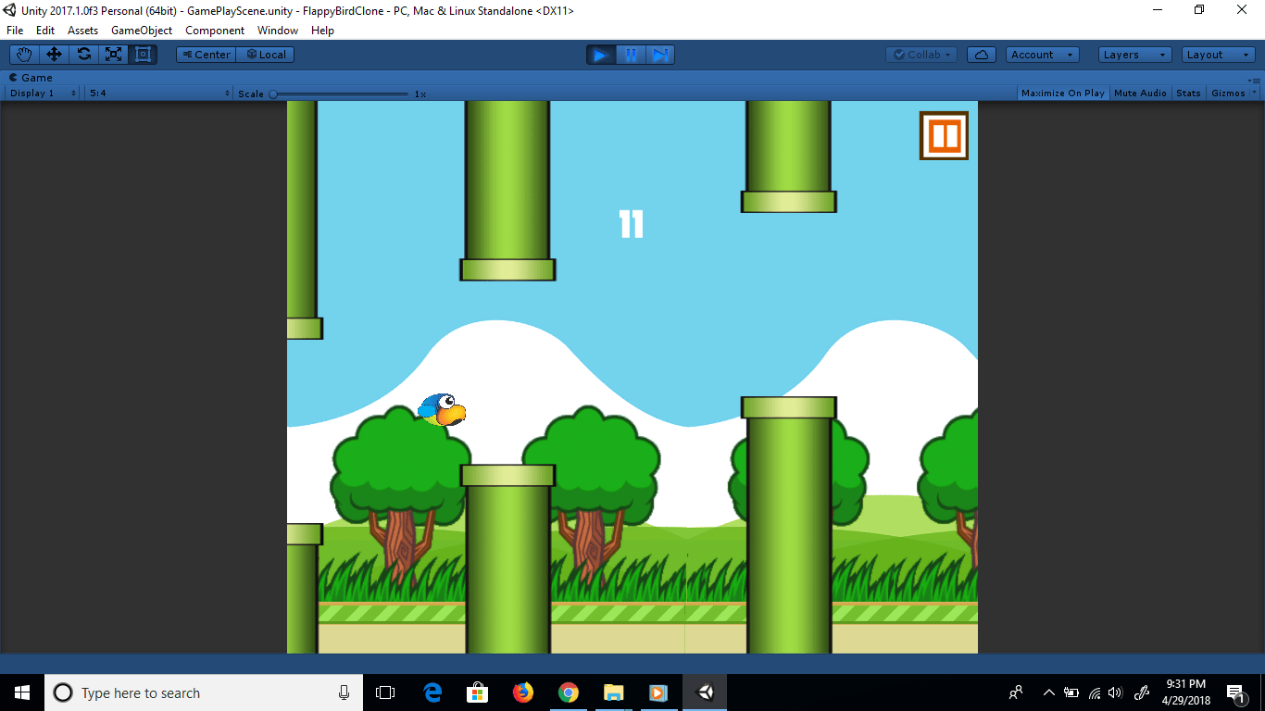Click the Unity taskbar icon
The image size is (1265, 711).
point(705,692)
